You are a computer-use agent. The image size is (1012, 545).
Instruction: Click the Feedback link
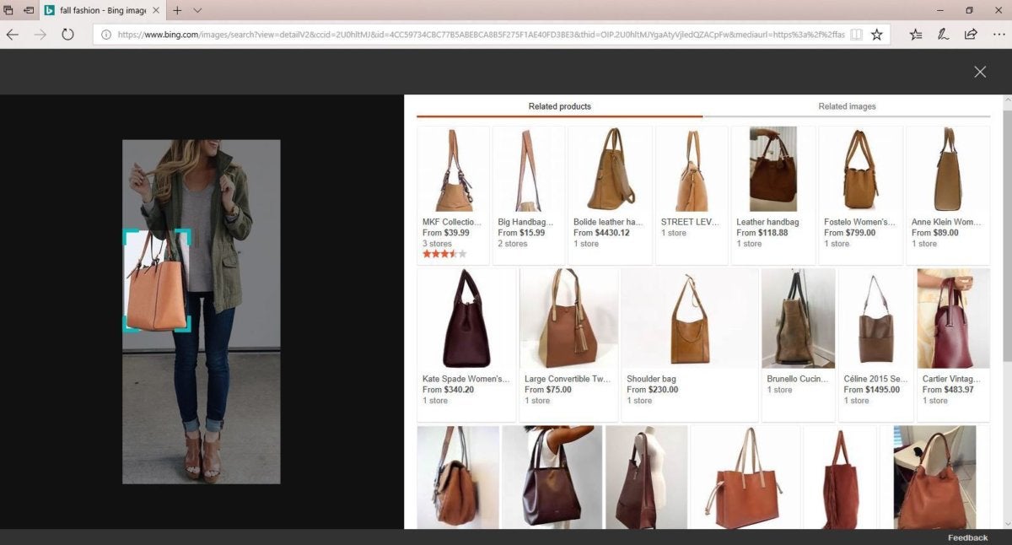point(967,537)
